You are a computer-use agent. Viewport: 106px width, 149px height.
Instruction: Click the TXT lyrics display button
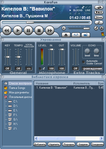point(99,12)
